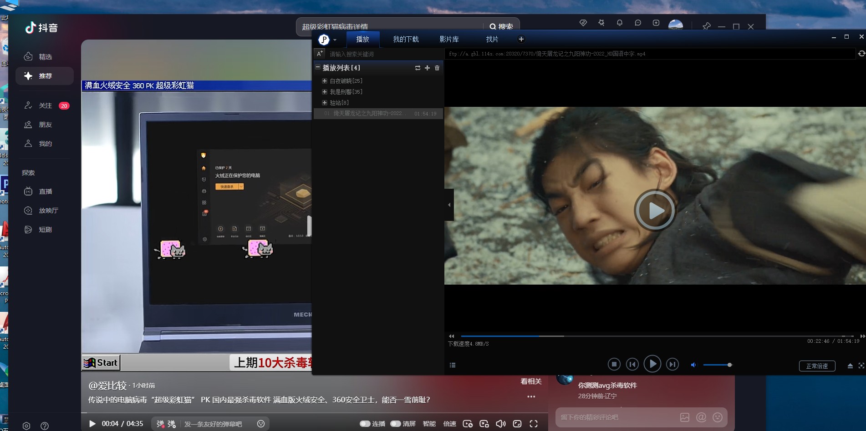
Task: Clear playlist with trash icon
Action: (x=437, y=68)
